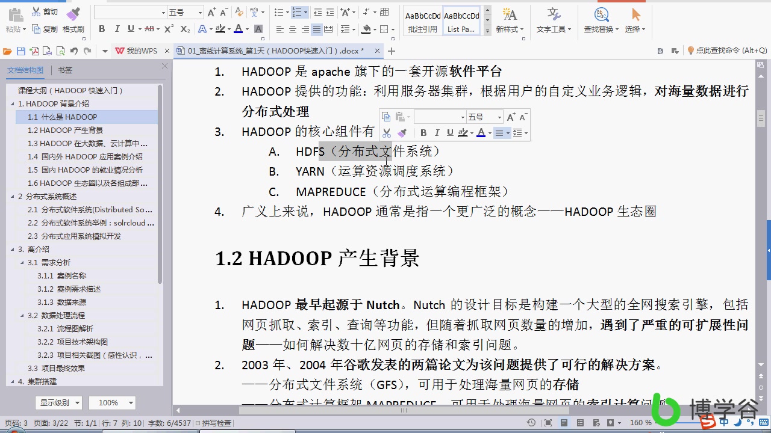Apply subscript X₂ formatting

click(186, 29)
